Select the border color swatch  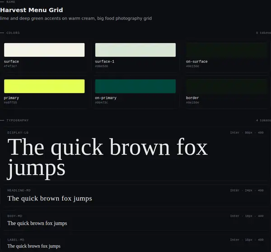tap(226, 86)
